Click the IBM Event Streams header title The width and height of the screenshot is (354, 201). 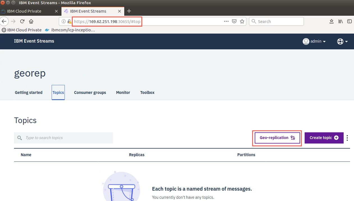click(x=34, y=41)
